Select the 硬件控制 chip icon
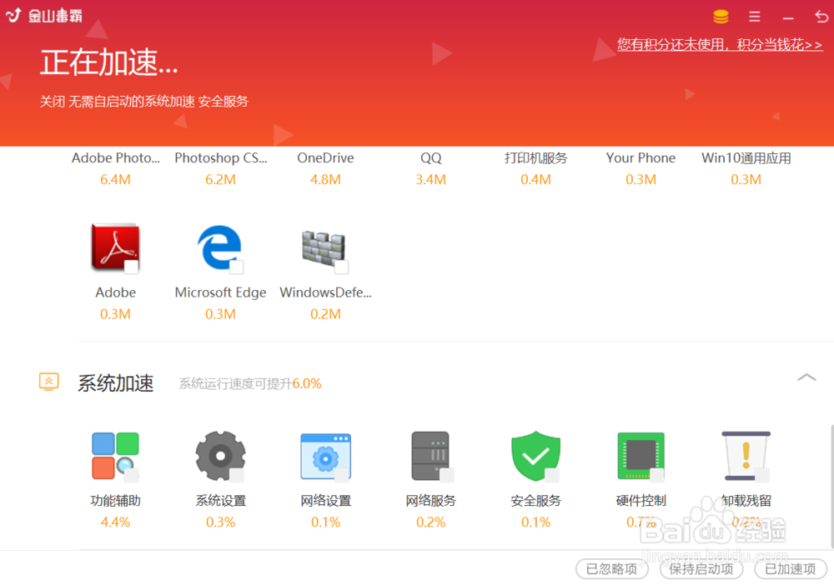Screen dimensions: 834x585 pyautogui.click(x=641, y=457)
